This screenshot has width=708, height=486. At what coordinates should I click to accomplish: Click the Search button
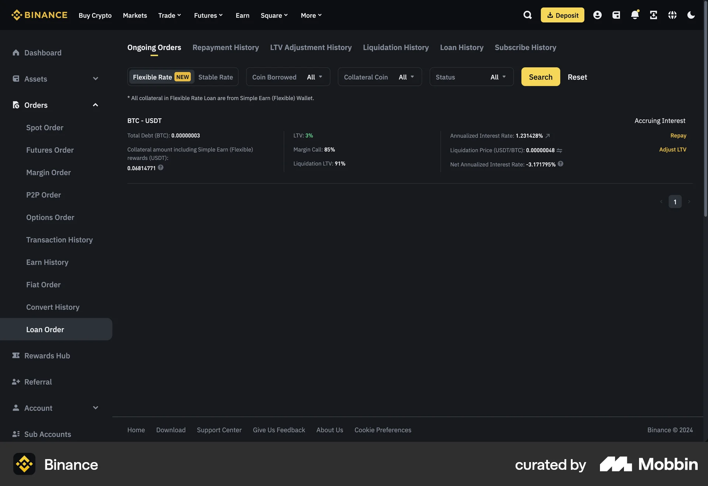pyautogui.click(x=540, y=77)
